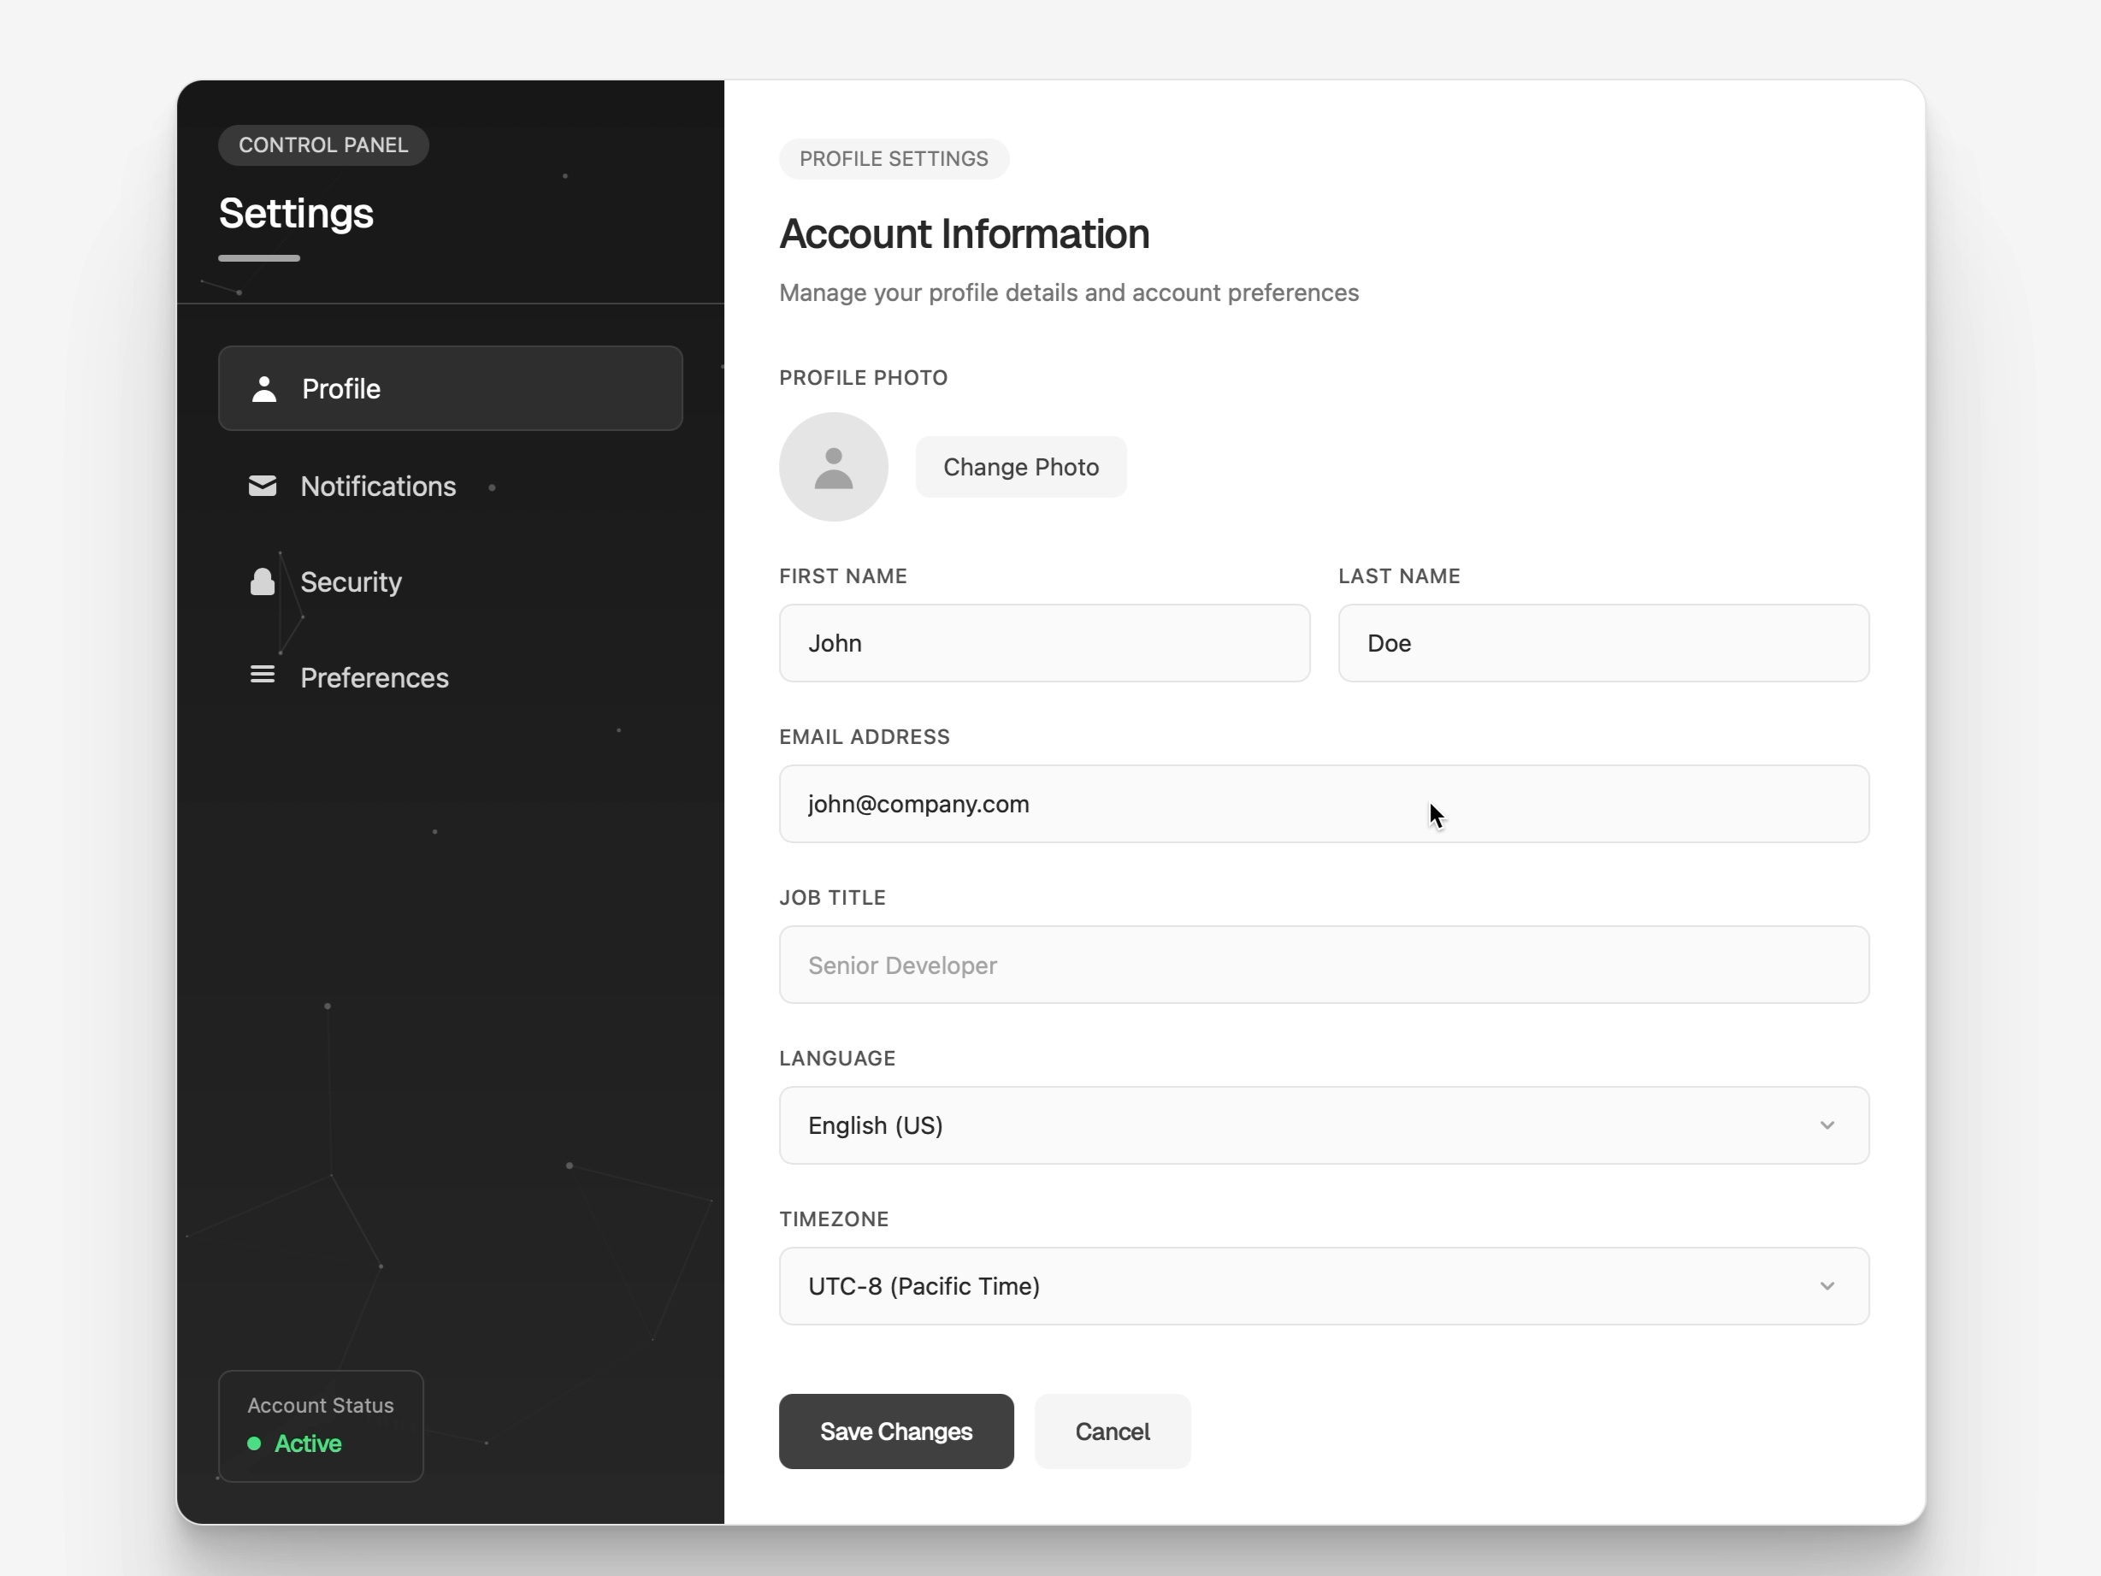Open the UTC-8 Pacific Time timezone dropdown

tap(1324, 1285)
